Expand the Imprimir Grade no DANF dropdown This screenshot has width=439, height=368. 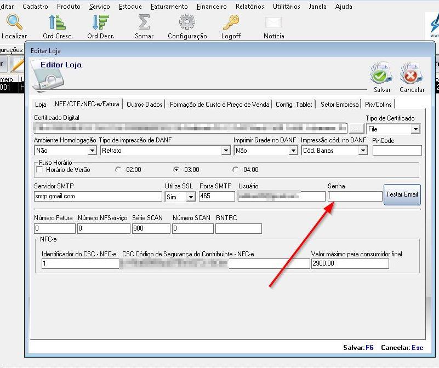(x=293, y=151)
